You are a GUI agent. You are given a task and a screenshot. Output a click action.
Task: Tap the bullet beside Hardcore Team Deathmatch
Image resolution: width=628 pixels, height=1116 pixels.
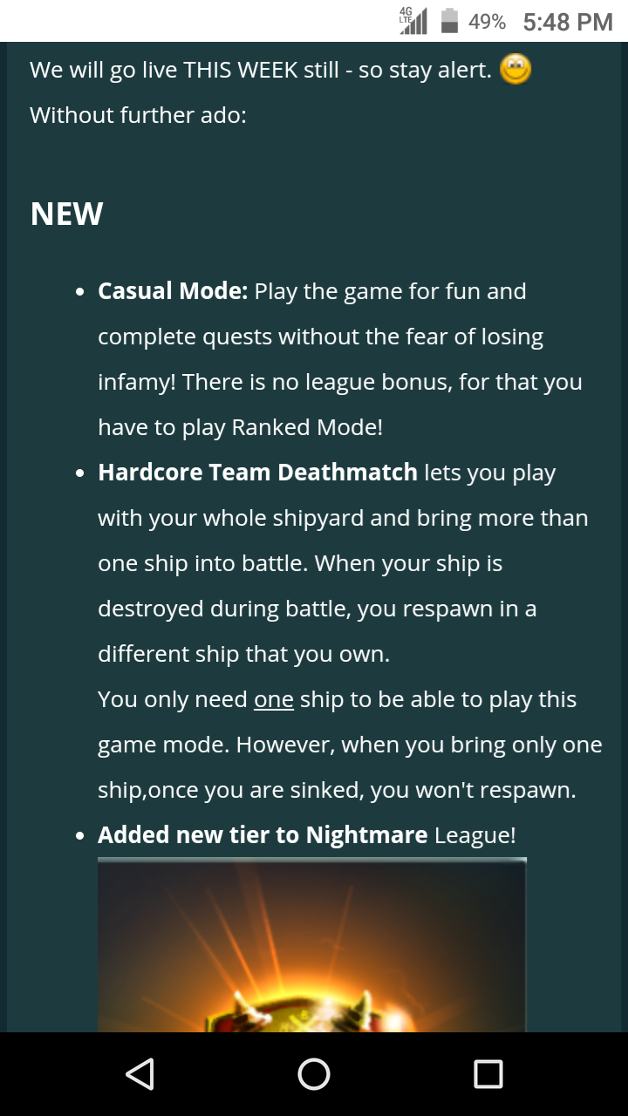(x=80, y=474)
